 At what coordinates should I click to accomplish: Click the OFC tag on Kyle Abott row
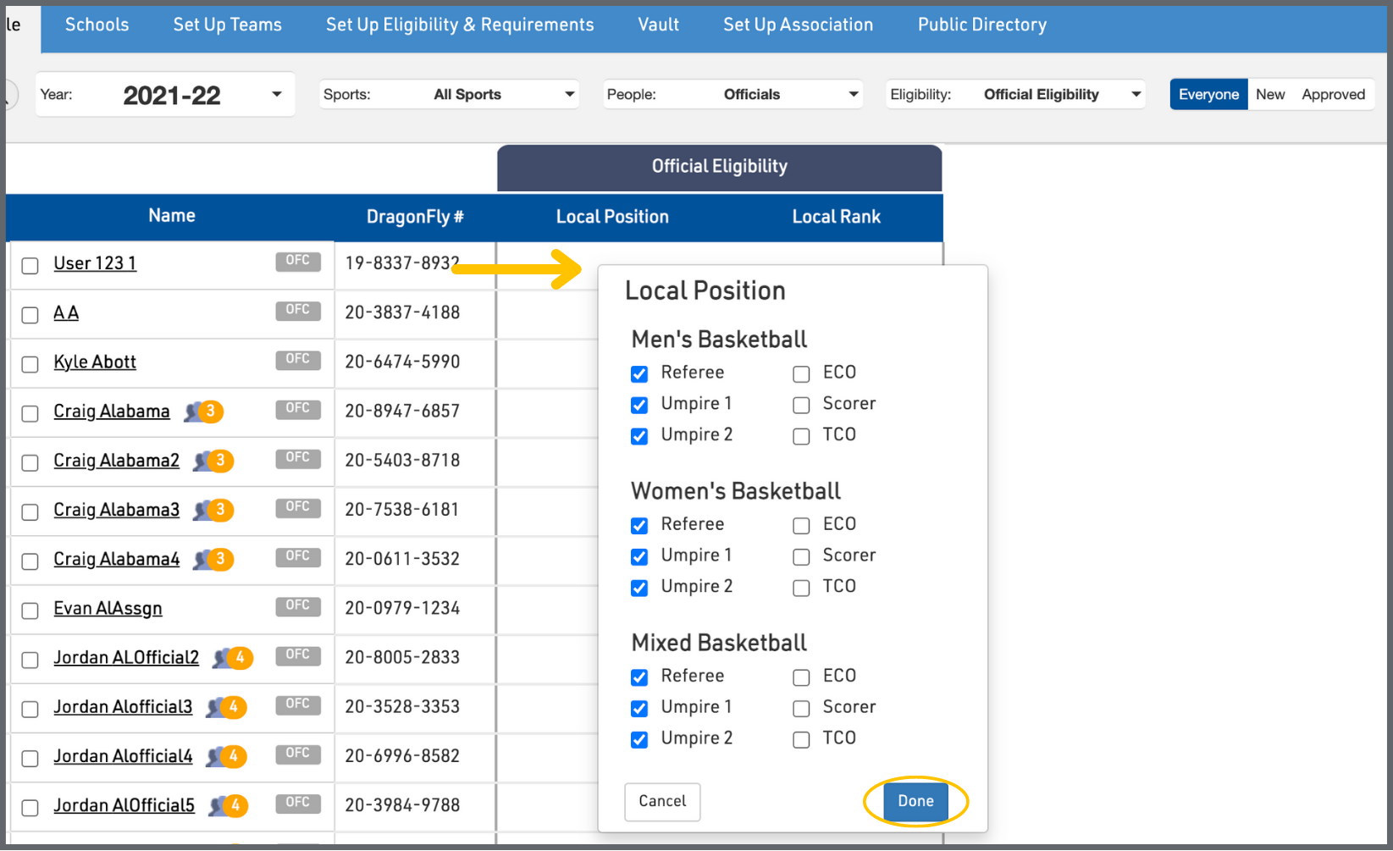pyautogui.click(x=297, y=360)
